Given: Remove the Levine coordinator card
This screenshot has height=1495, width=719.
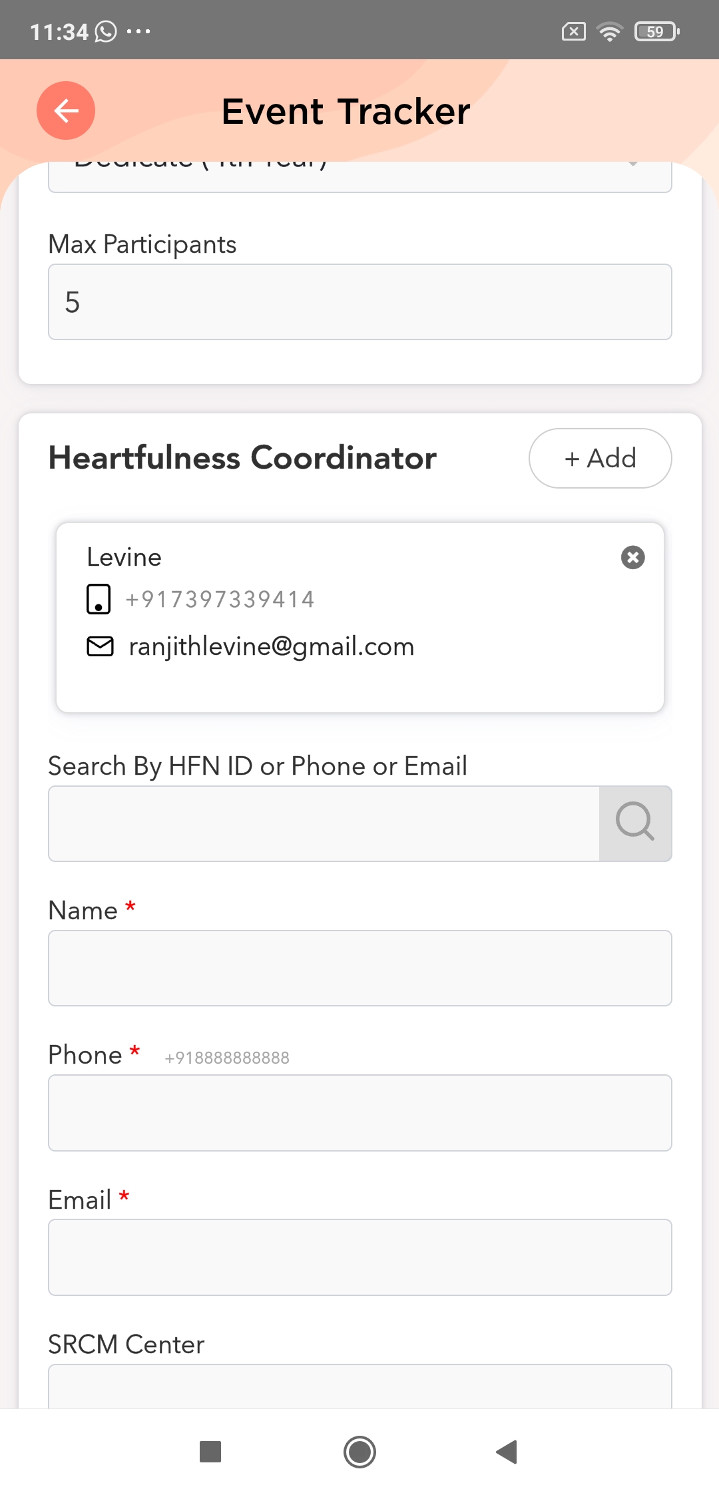Looking at the screenshot, I should pos(632,557).
